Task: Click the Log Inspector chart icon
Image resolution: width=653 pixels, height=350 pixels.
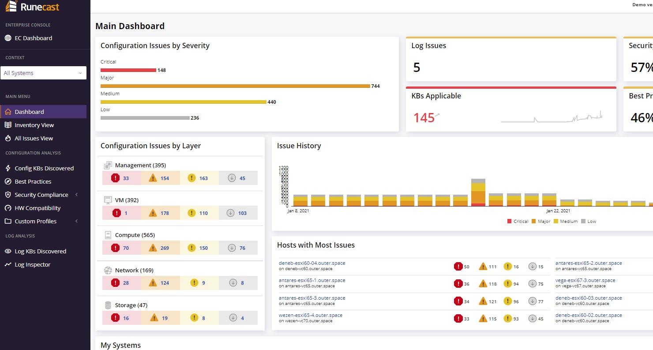Action: coord(8,264)
